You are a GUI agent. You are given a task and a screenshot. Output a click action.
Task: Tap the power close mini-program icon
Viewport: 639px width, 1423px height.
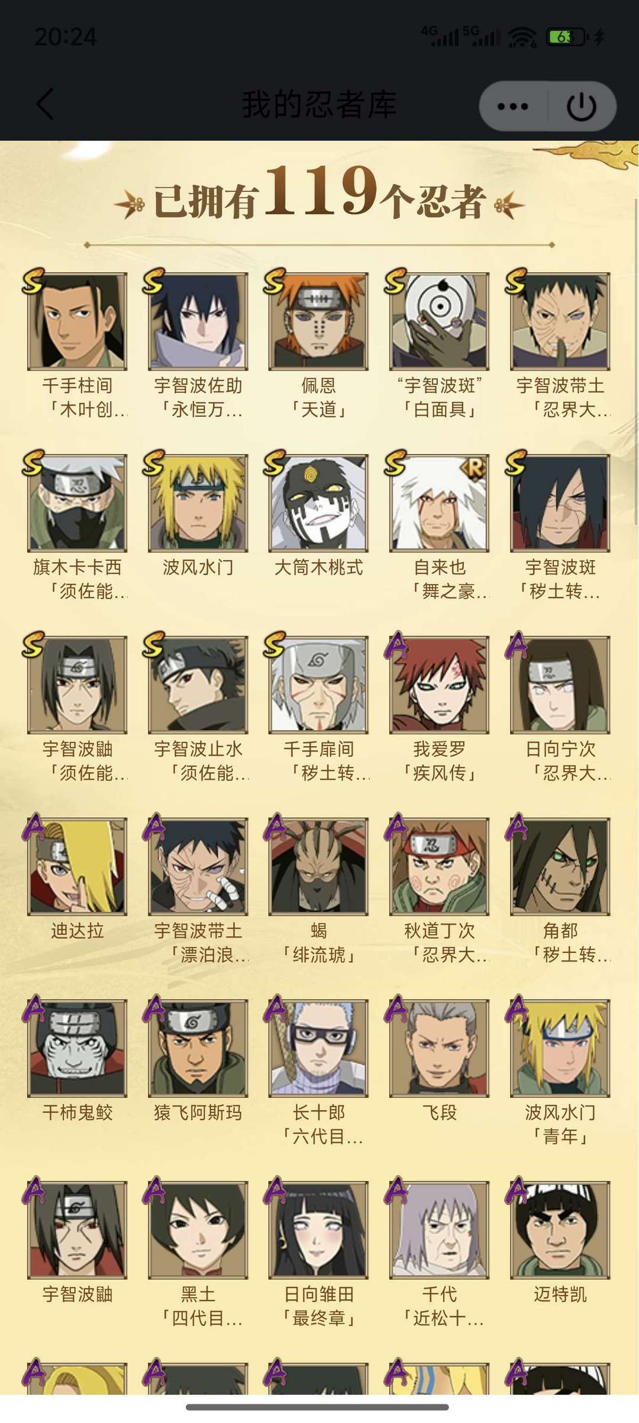582,107
